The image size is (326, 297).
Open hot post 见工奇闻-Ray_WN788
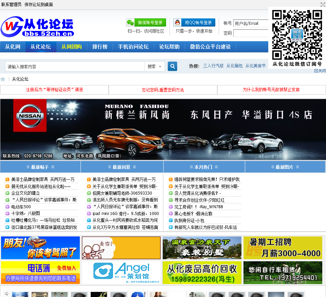[x=199, y=207]
